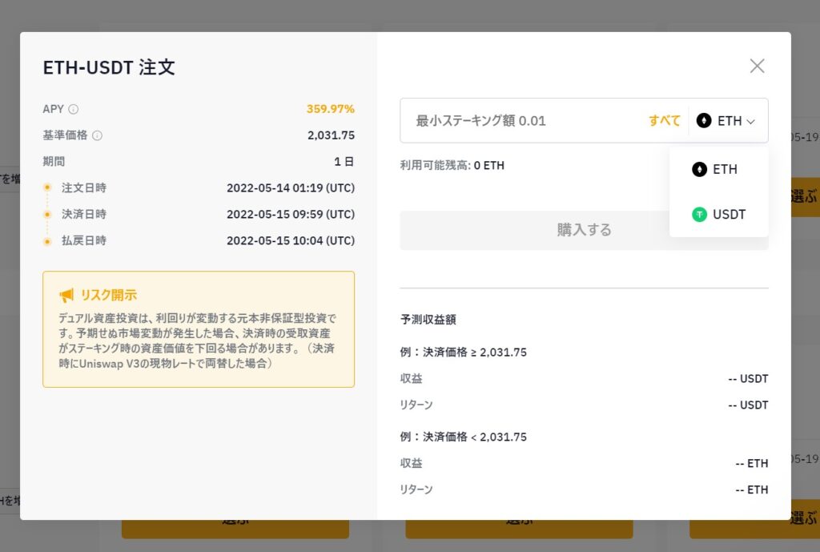820x552 pixels.
Task: Click the ETH coin icon in the selector
Action: tap(704, 121)
